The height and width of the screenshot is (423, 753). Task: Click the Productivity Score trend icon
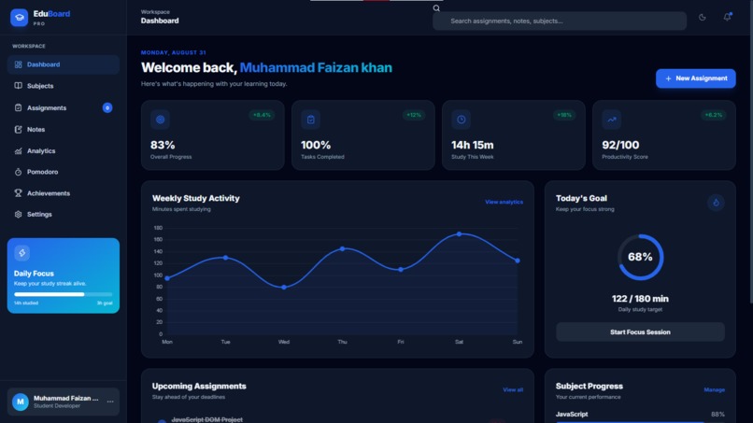point(612,120)
